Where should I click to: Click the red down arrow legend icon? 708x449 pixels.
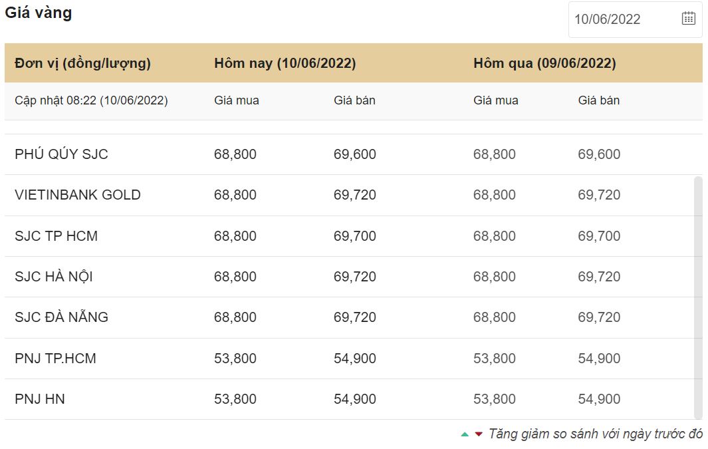478,434
